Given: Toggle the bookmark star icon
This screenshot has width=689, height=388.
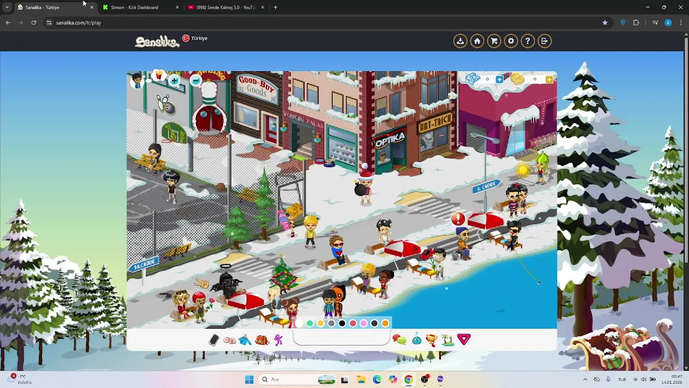Looking at the screenshot, I should click(605, 23).
